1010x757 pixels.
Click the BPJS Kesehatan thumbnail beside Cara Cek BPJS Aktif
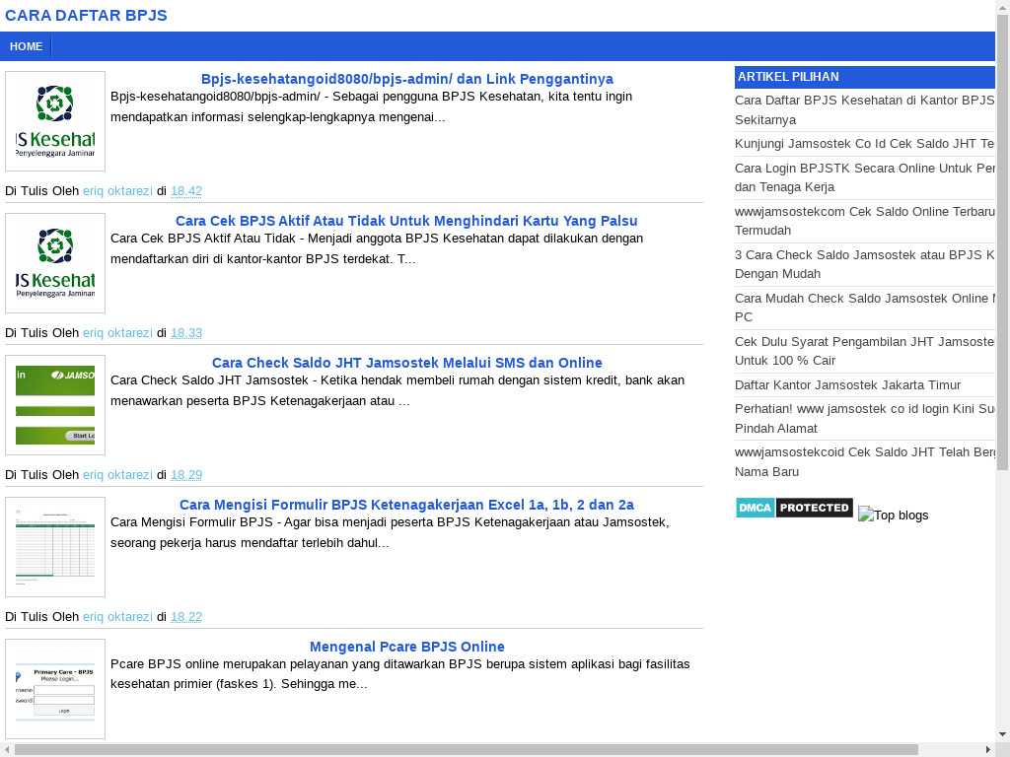[x=55, y=263]
